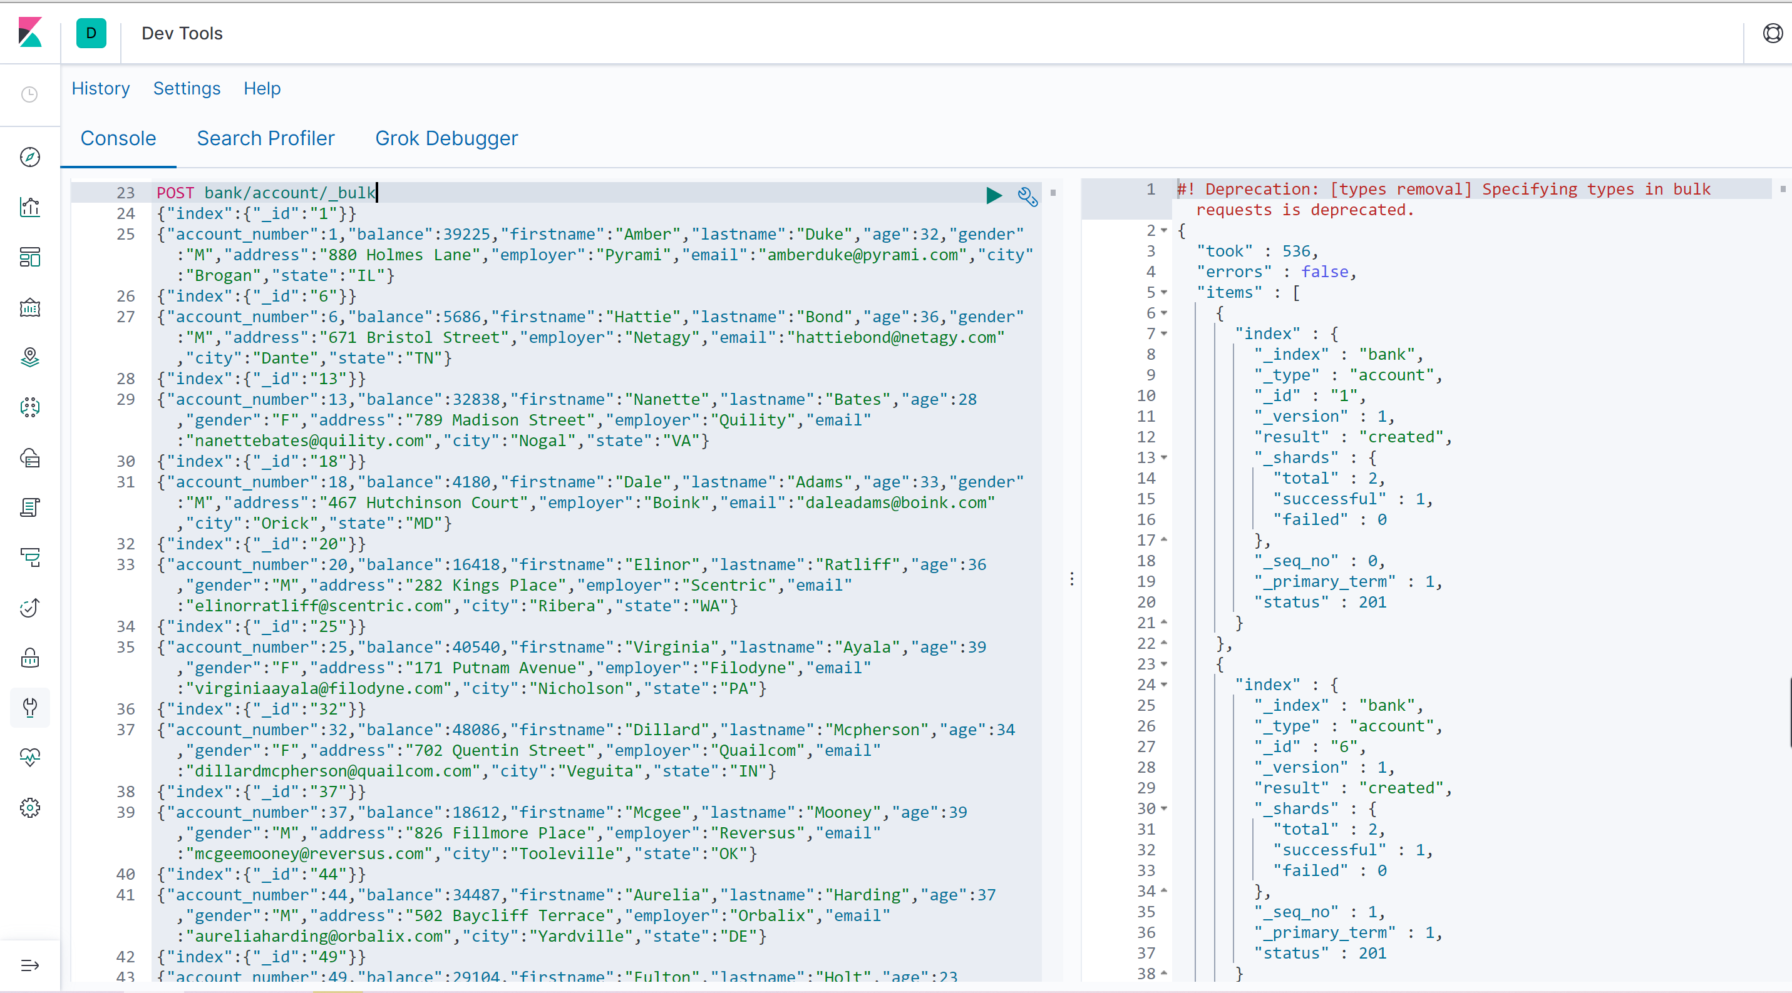Toggle fold marker at line 17
The image size is (1792, 993).
pyautogui.click(x=1165, y=539)
